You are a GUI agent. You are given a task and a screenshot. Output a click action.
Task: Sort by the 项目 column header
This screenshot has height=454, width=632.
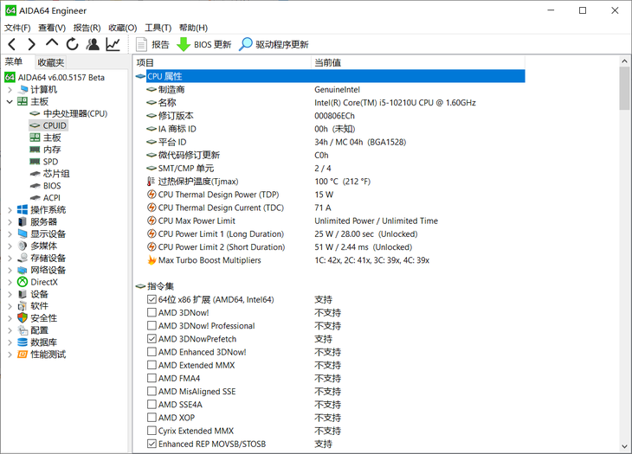coord(222,63)
